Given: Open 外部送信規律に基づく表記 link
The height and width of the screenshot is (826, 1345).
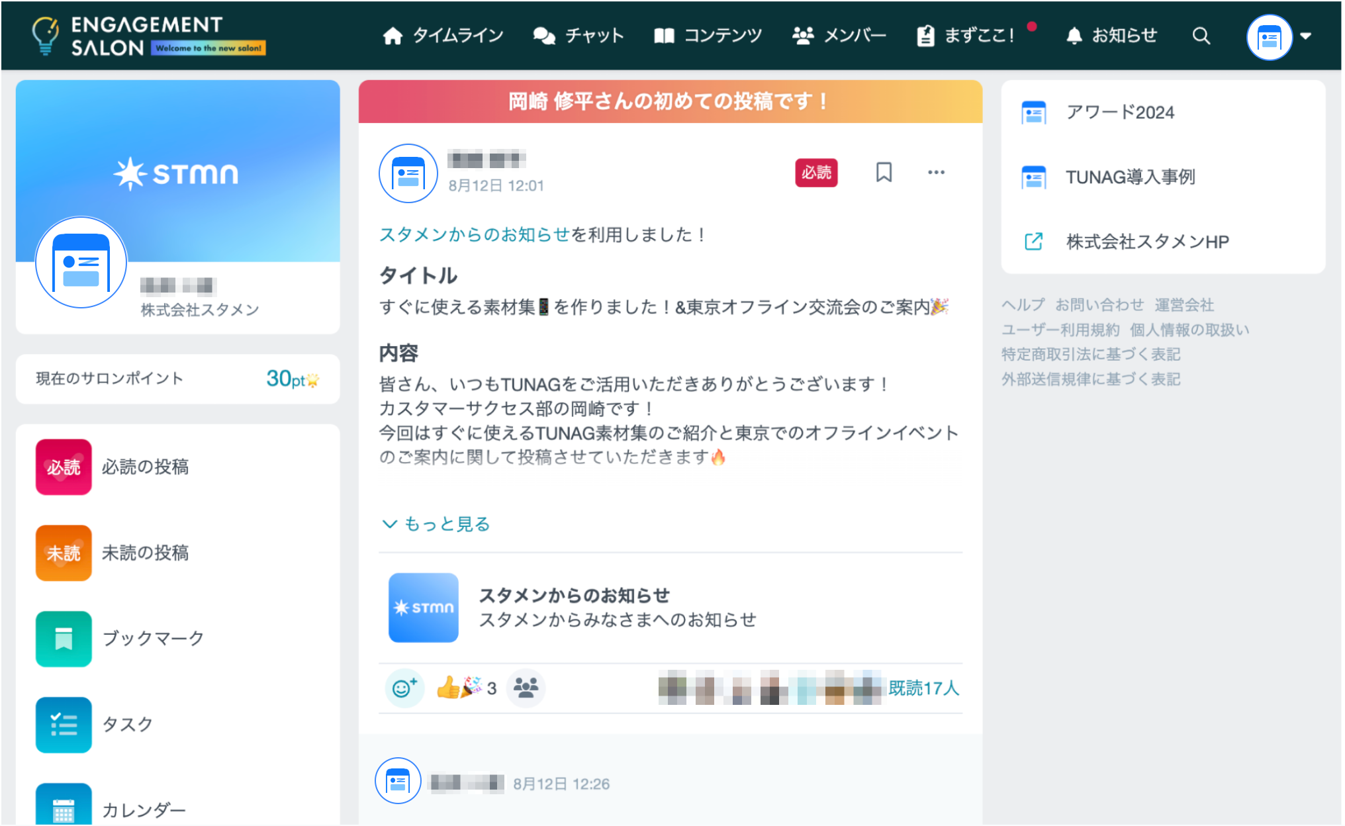Looking at the screenshot, I should 1091,379.
